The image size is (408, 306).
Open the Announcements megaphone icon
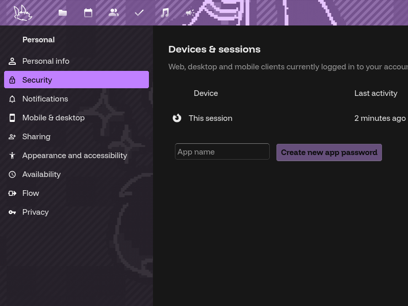(x=190, y=13)
